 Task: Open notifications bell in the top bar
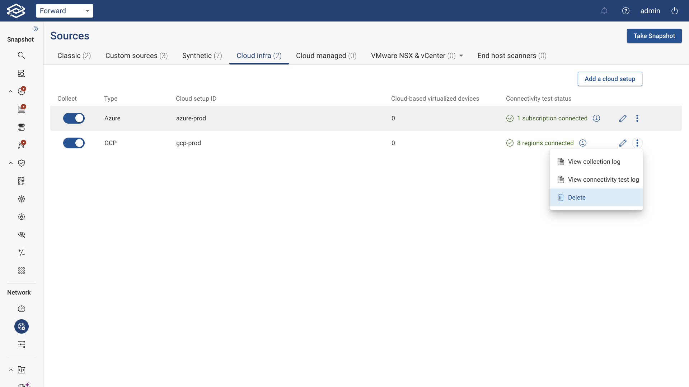(604, 11)
